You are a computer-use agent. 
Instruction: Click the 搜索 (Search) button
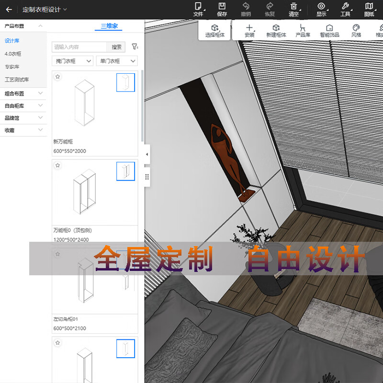[116, 47]
